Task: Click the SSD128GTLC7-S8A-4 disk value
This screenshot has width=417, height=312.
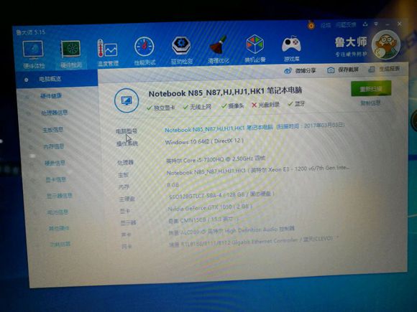Action: (x=221, y=195)
